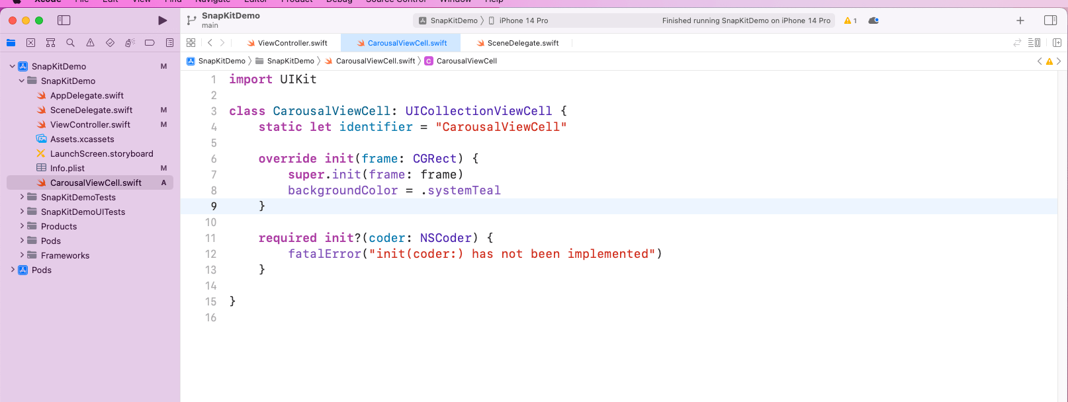This screenshot has height=402, width=1068.
Task: Add editor on right
Action: [x=1057, y=43]
